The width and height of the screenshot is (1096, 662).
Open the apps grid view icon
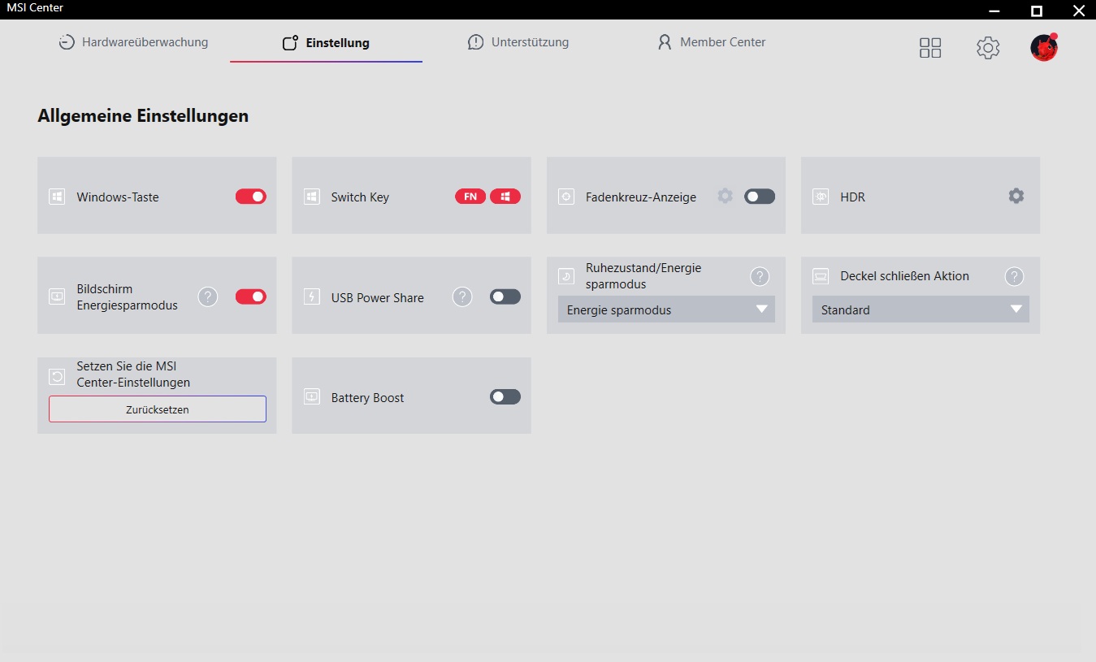coord(929,48)
